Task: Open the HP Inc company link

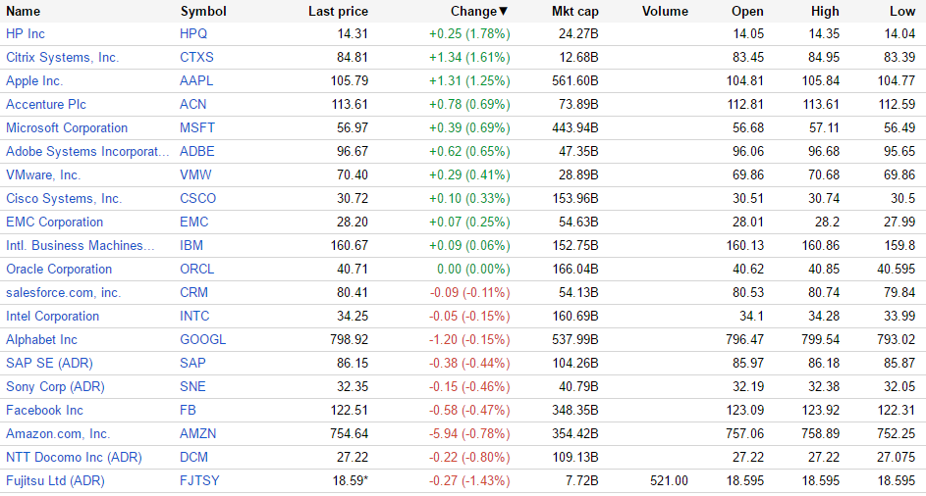Action: pos(26,33)
